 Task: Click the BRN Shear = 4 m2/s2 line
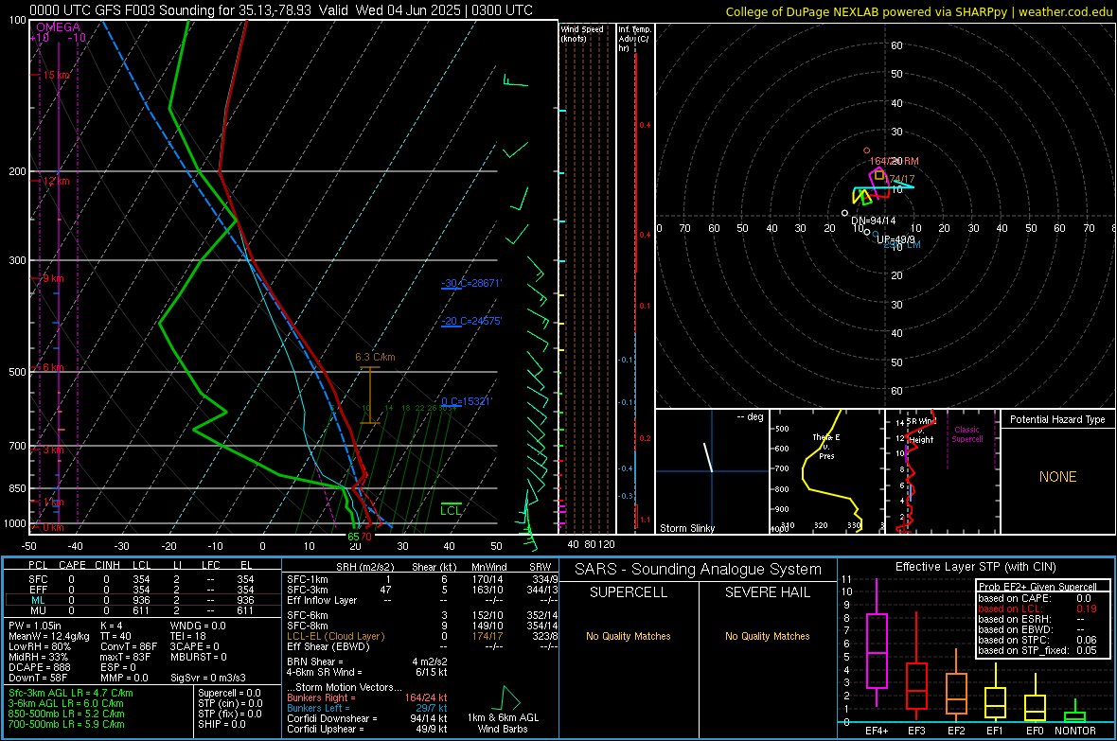point(367,662)
